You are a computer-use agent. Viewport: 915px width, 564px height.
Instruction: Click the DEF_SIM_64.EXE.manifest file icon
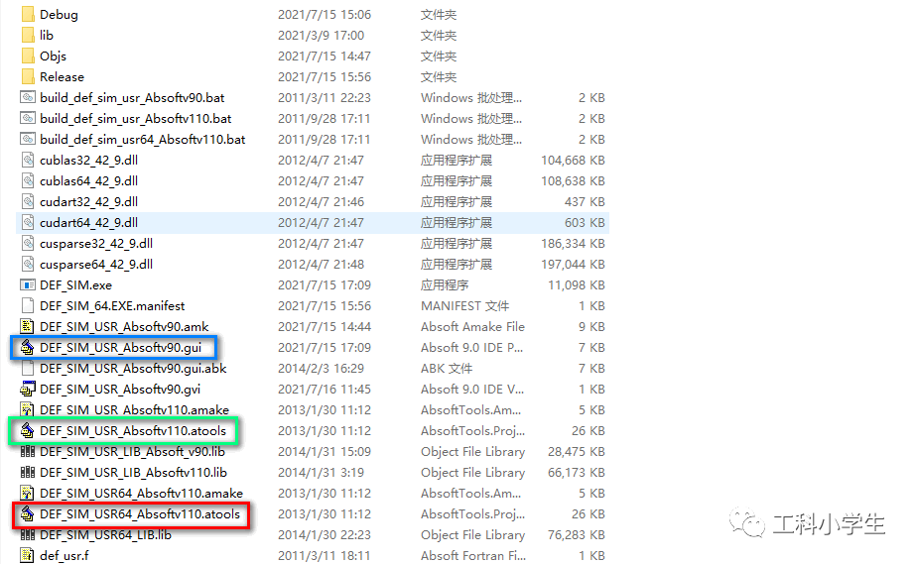point(28,306)
